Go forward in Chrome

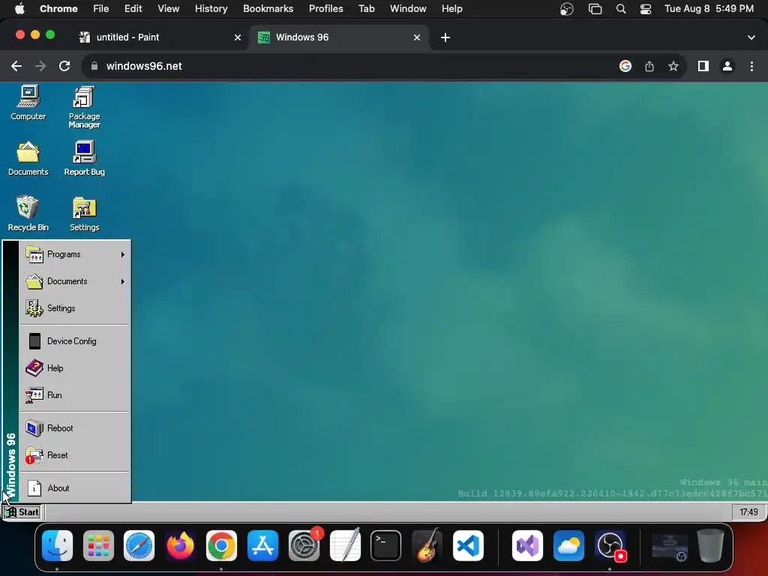(40, 66)
